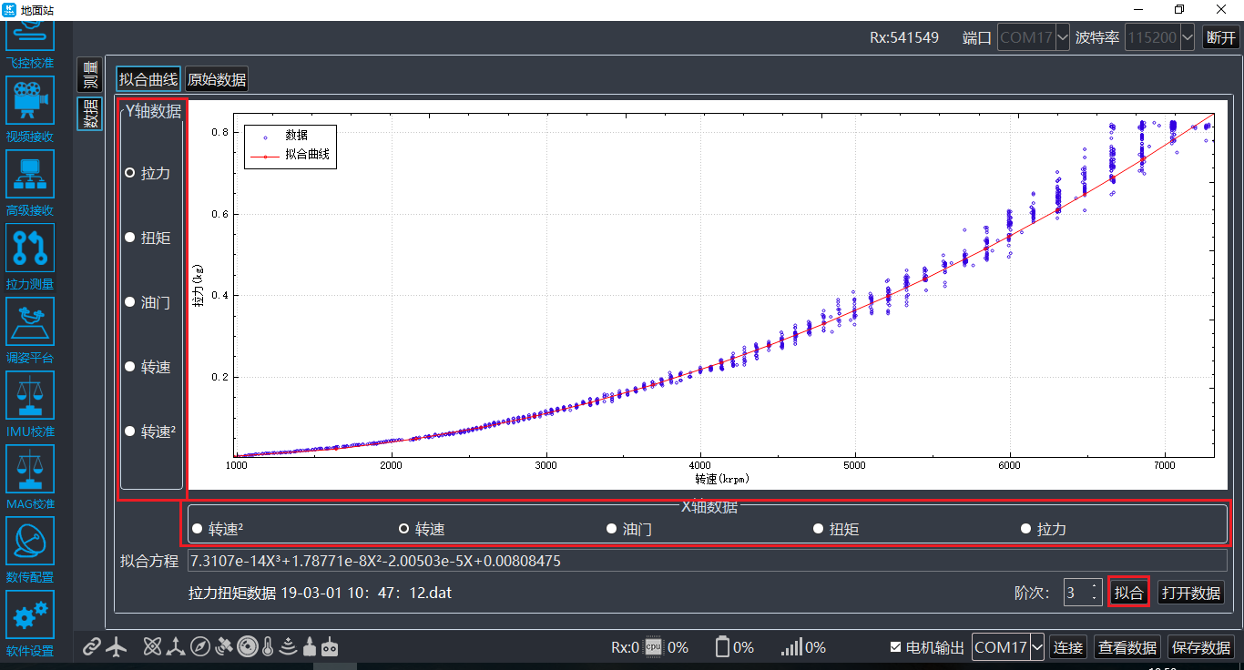Select 扭矩 for X-axis data
This screenshot has height=670, width=1244.
click(836, 529)
